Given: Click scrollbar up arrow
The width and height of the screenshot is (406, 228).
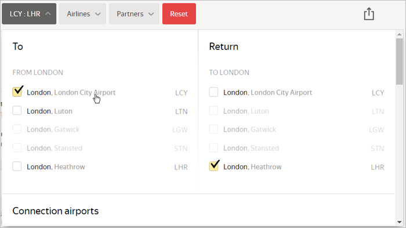Looking at the screenshot, I should [399, 34].
